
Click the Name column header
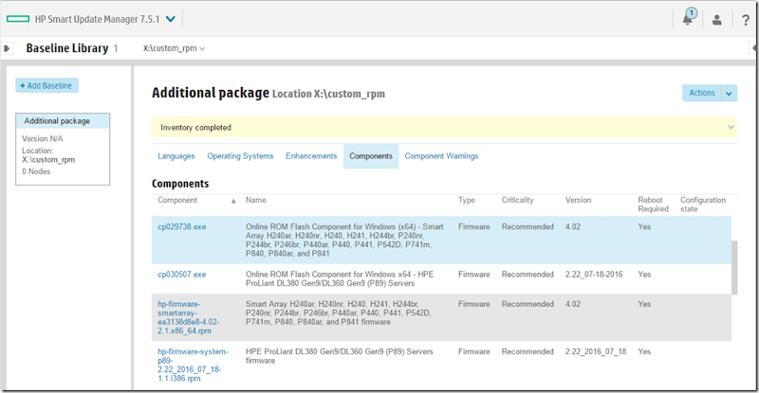[x=255, y=200]
